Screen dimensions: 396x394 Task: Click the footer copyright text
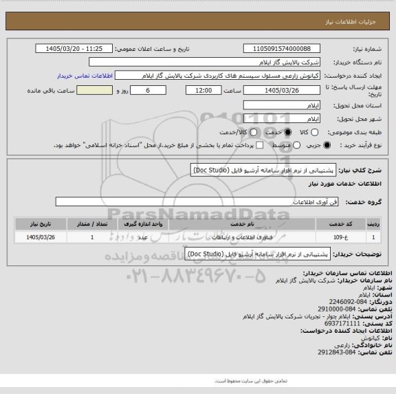pos(251,381)
